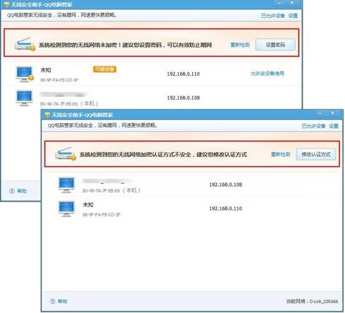Click the 设置密码 button in back window

(275, 45)
